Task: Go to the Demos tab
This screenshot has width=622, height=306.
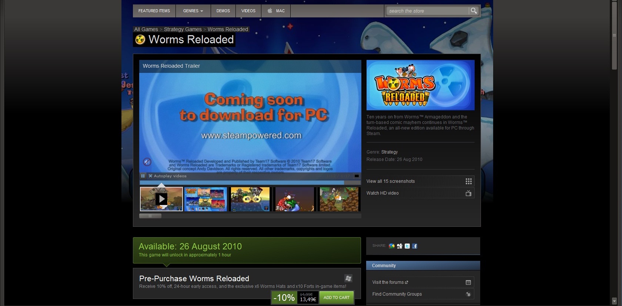Action: pyautogui.click(x=223, y=11)
